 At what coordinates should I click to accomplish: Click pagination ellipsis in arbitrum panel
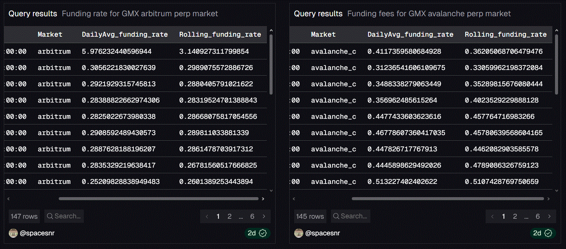point(241,217)
